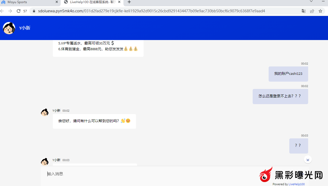Click the scroll-to-bottom arrow button
The height and width of the screenshot is (186, 328).
pos(308,160)
